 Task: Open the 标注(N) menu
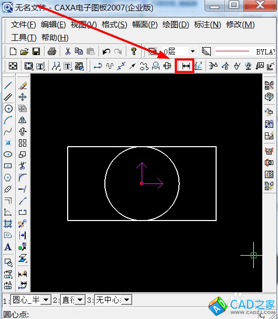pyautogui.click(x=207, y=25)
